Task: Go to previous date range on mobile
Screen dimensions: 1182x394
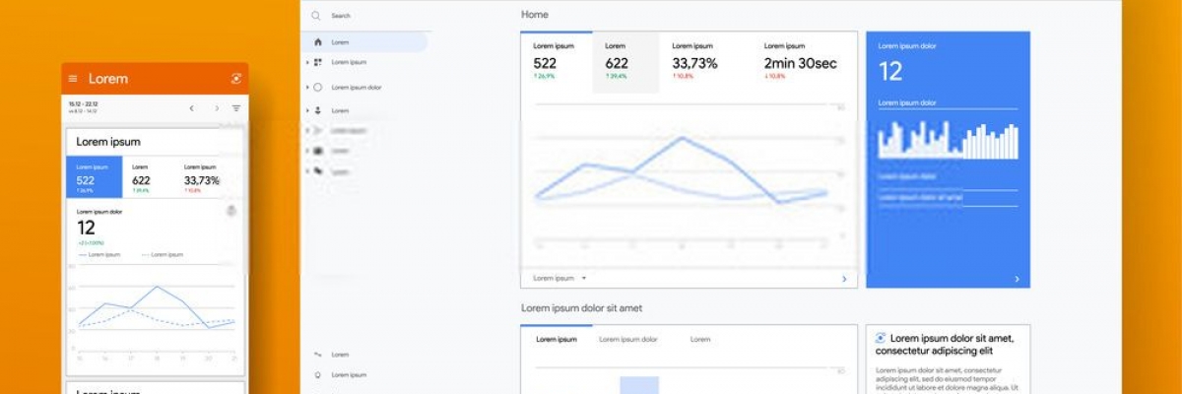Action: click(x=191, y=108)
